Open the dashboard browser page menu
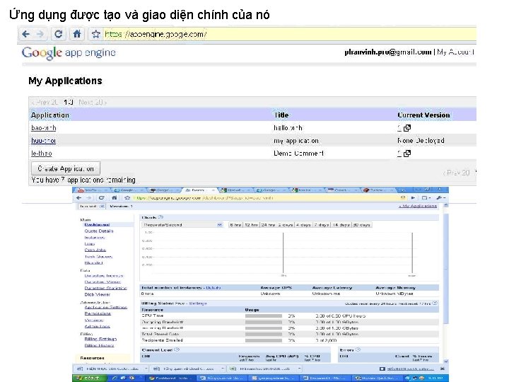The height and width of the screenshot is (382, 509). click(x=426, y=198)
